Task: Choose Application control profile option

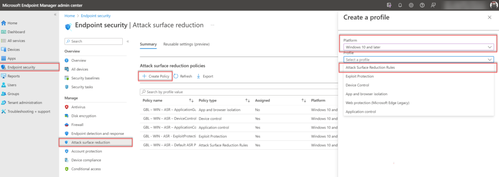Action: point(419,112)
